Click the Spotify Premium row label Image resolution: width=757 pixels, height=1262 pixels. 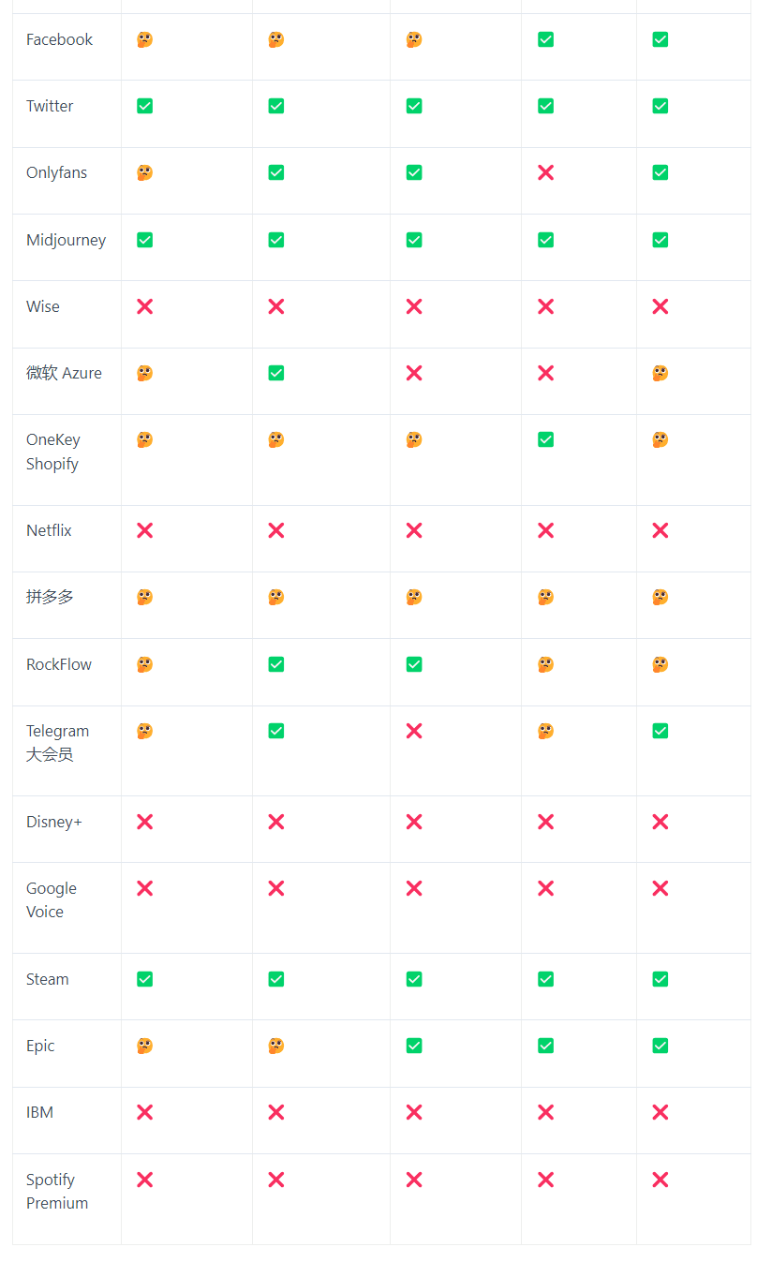(56, 1191)
